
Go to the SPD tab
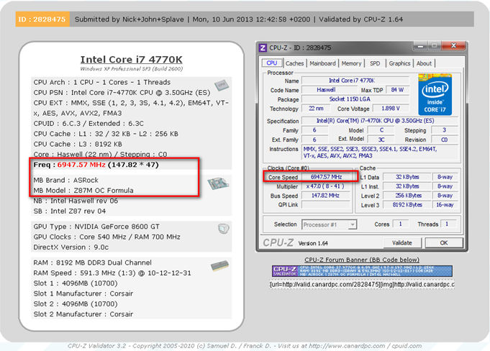point(373,63)
